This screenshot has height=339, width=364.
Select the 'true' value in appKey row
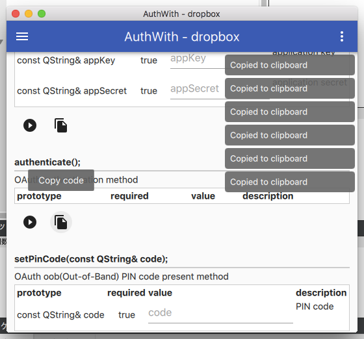[x=149, y=60]
